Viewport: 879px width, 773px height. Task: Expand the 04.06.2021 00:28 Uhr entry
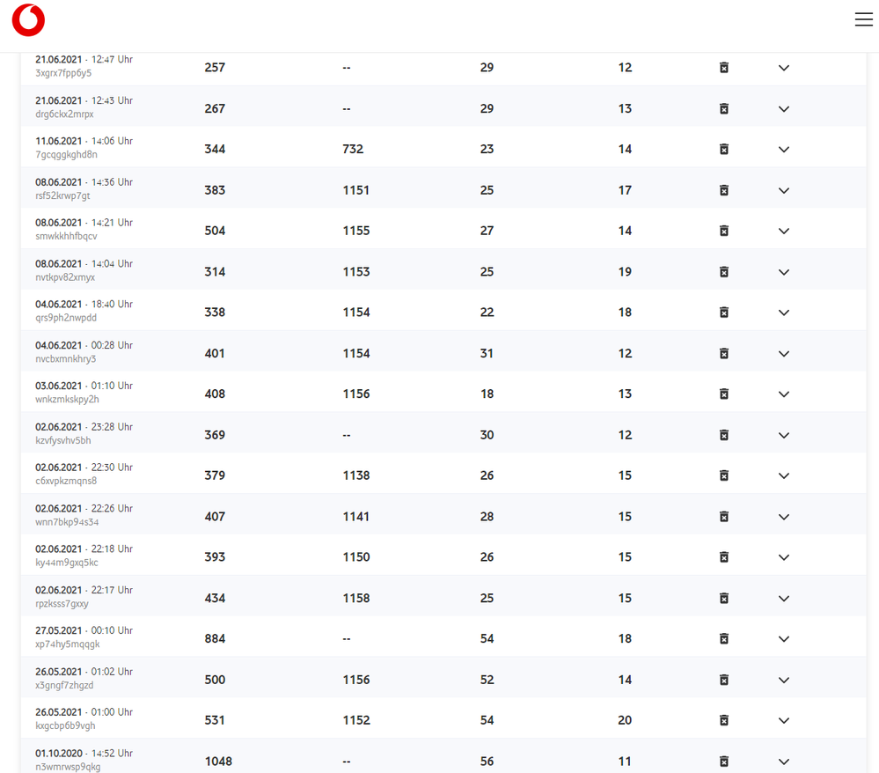[x=783, y=353]
